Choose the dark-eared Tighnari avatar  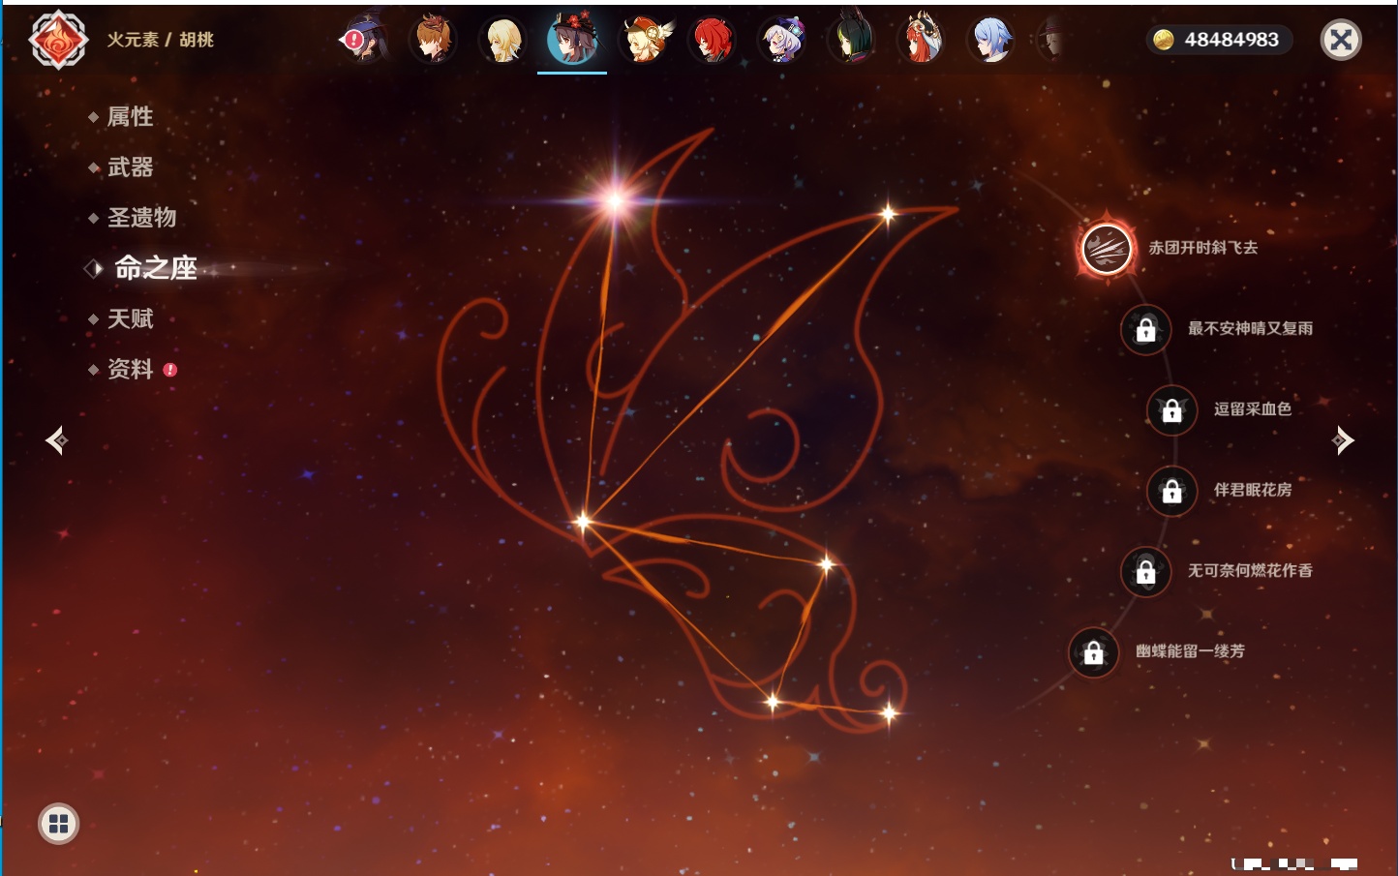(x=852, y=40)
